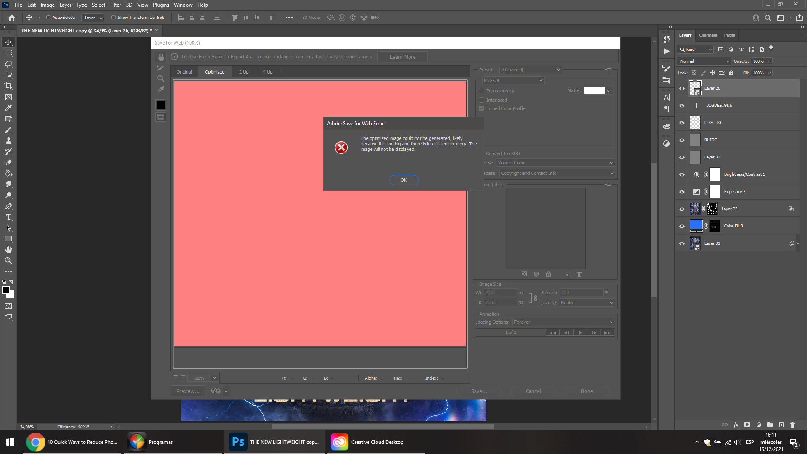Toggle visibility of LOGO IG layer
Screen dimensions: 807x454
click(x=682, y=122)
